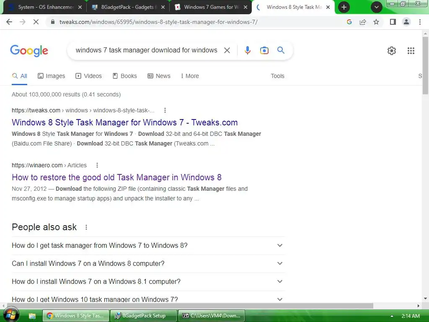The width and height of the screenshot is (429, 322).
Task: Click the winaero.com result URL breadcrumb
Action: 49,165
